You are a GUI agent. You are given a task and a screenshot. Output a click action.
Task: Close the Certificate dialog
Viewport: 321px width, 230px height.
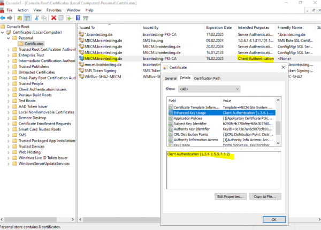coord(283,67)
